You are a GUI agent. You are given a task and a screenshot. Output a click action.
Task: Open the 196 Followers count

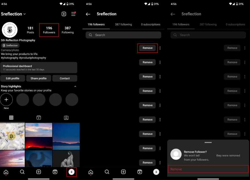[49, 30]
